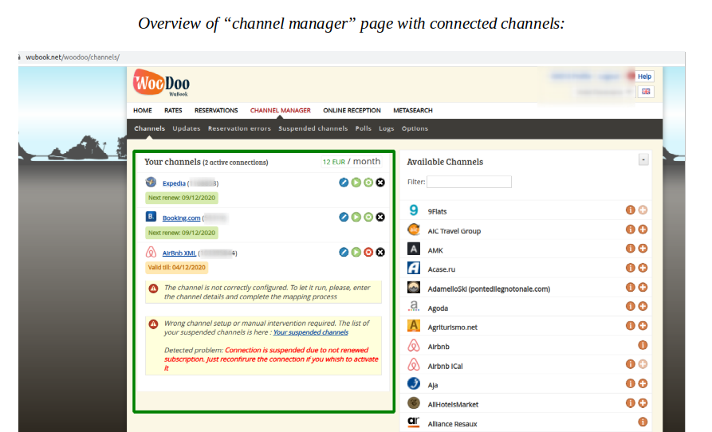Edit the AirBnb XML channel with pencil icon

coord(344,253)
